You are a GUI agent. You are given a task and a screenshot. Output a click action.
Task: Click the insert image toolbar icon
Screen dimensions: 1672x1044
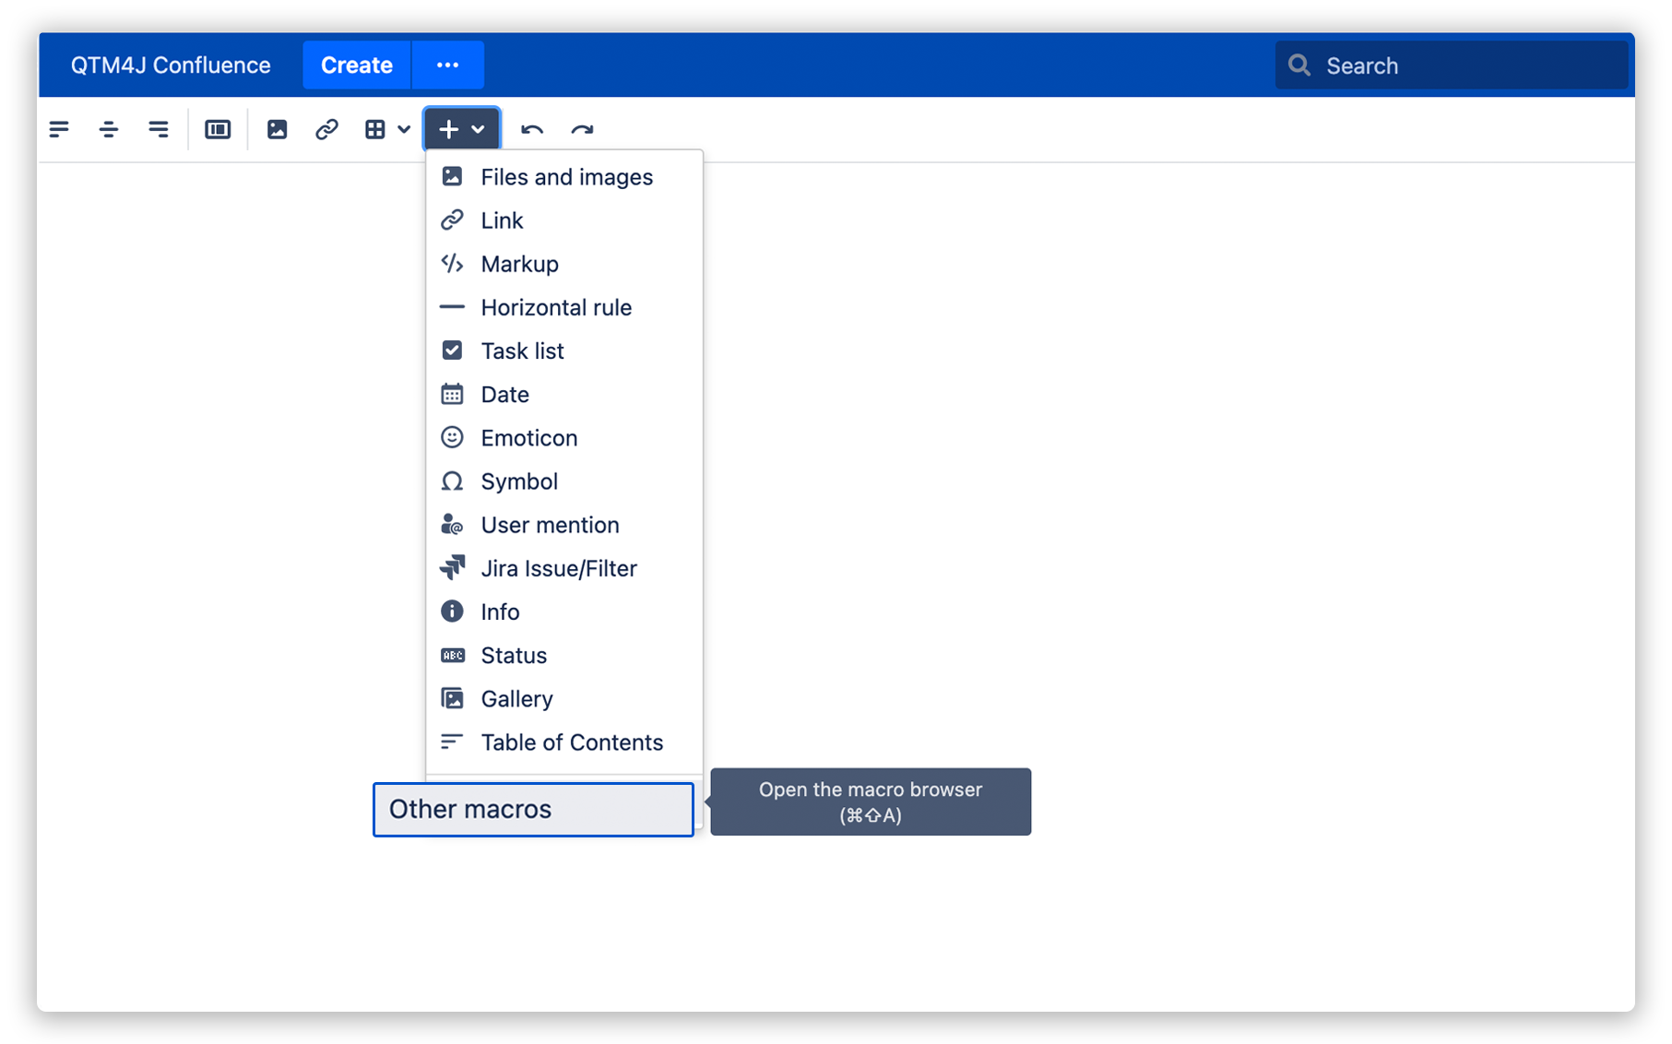277,129
